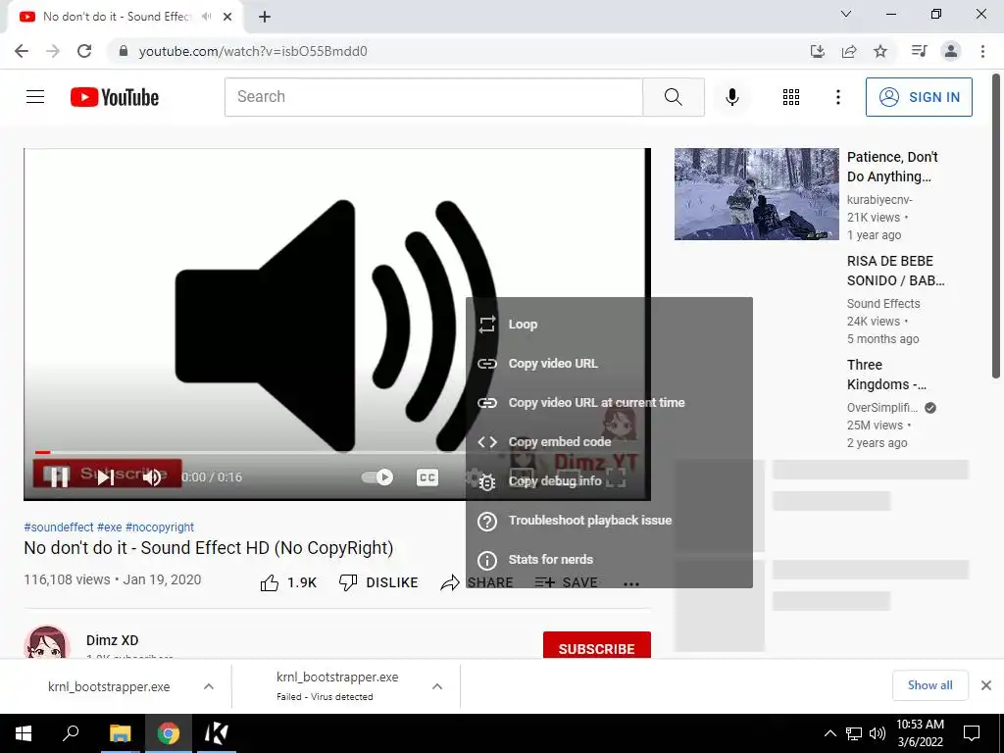This screenshot has width=1004, height=753.
Task: Open the Windows notification center
Action: coord(972,733)
